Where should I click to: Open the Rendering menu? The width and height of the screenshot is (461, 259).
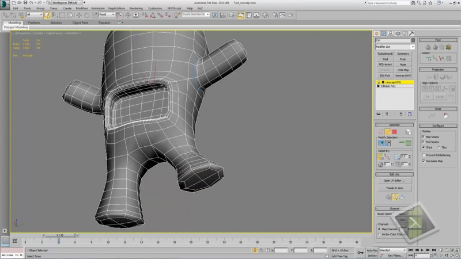[136, 9]
